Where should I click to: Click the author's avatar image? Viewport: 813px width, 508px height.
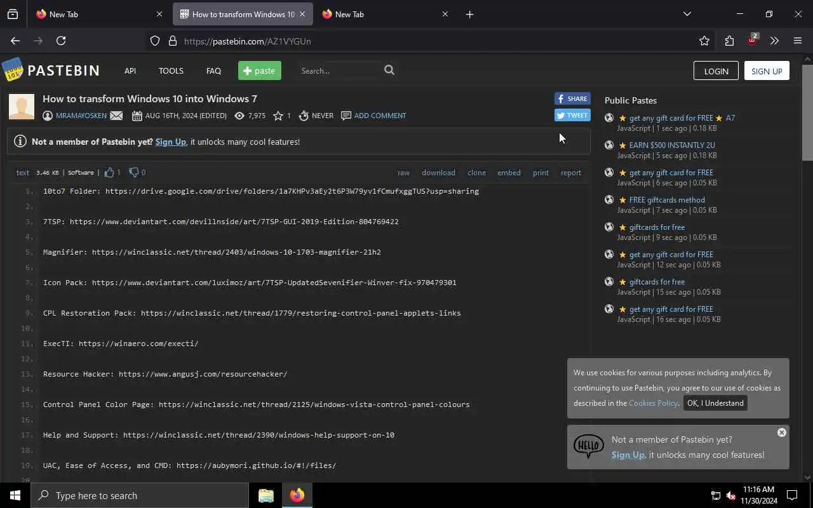22,107
